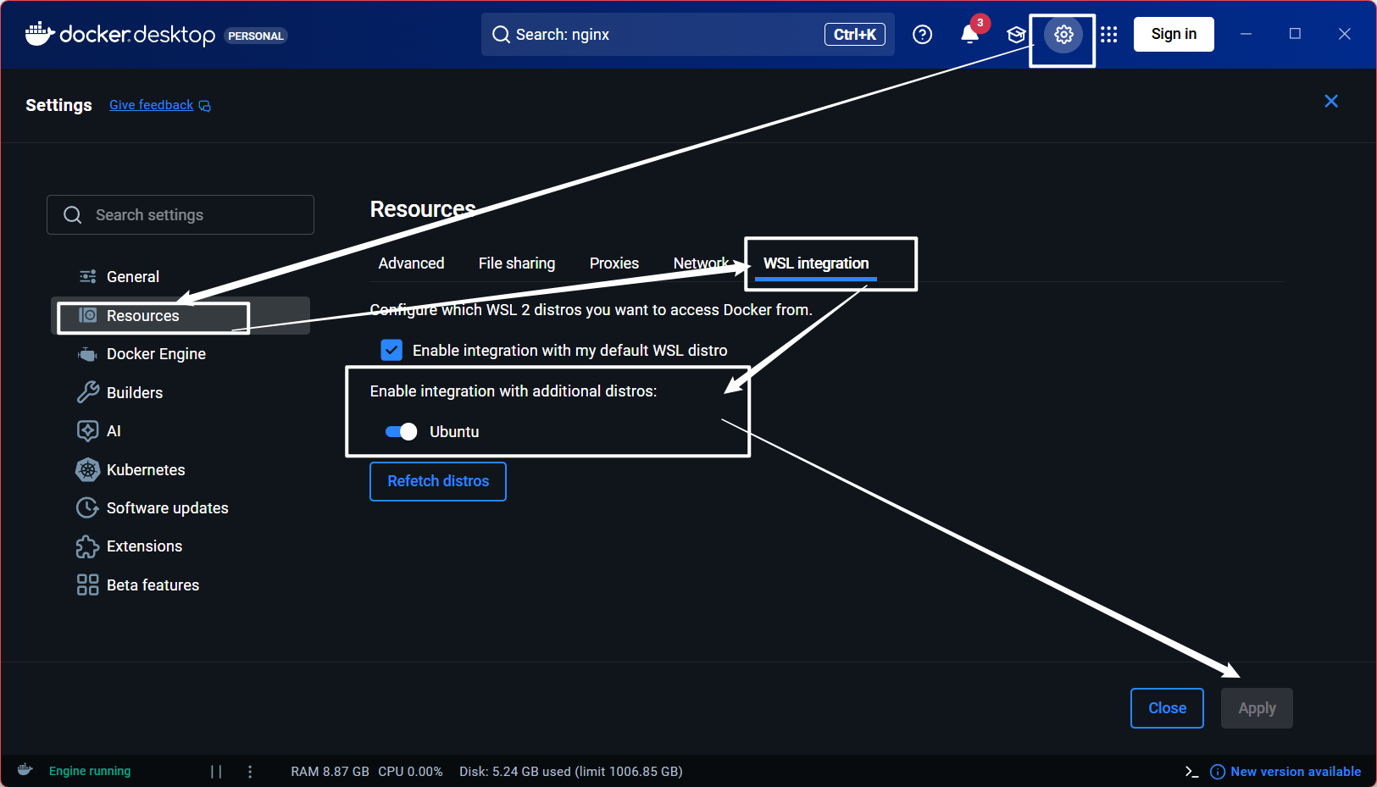Switch to the Advanced tab
Image resolution: width=1377 pixels, height=787 pixels.
[x=411, y=263]
